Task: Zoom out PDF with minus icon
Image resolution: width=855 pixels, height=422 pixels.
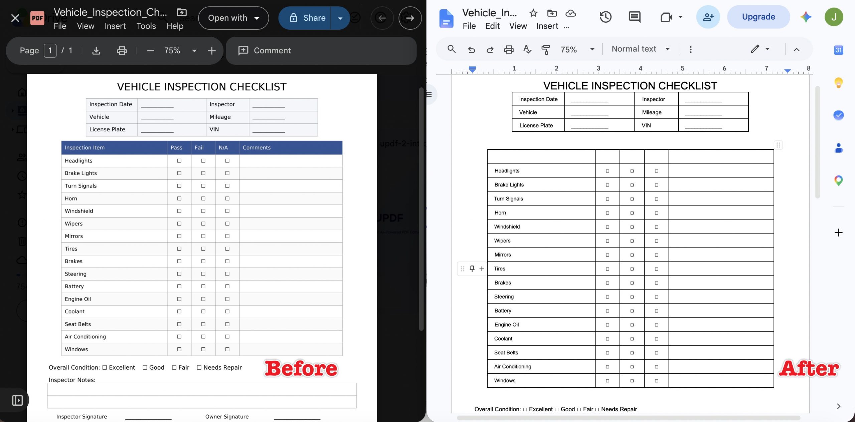Action: click(150, 50)
